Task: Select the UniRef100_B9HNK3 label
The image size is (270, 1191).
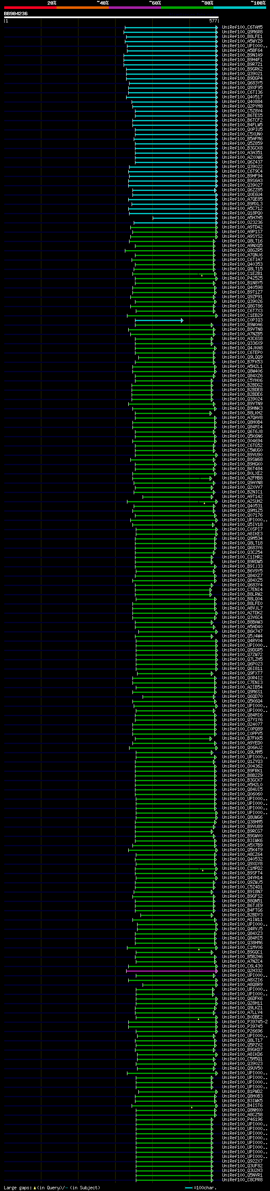Action: [242, 408]
